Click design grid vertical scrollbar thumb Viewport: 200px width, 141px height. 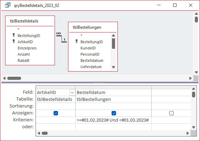coord(194,94)
